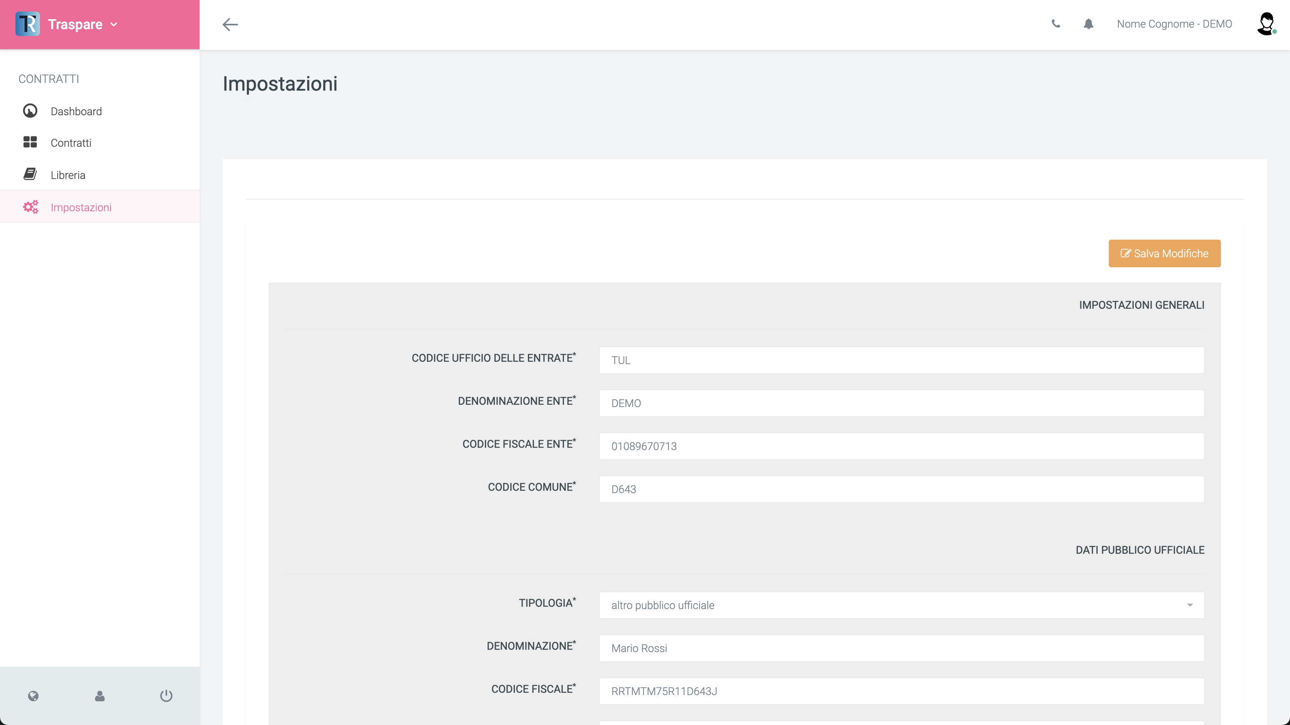1290x725 pixels.
Task: Click the Impostazioni page heading
Action: click(280, 83)
